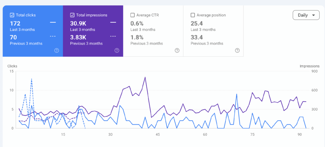Uncheck the Total impressions checkbox
The width and height of the screenshot is (325, 147).
click(72, 15)
